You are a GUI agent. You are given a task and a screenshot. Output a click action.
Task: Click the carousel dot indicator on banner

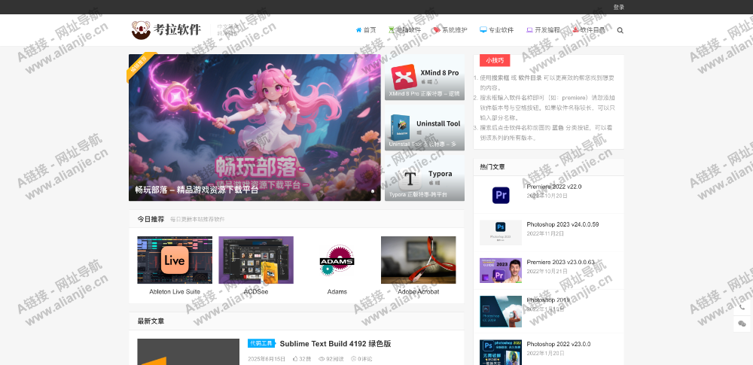(373, 190)
